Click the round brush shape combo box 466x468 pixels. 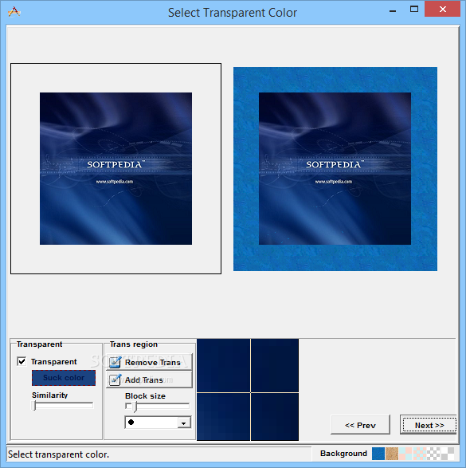click(158, 423)
